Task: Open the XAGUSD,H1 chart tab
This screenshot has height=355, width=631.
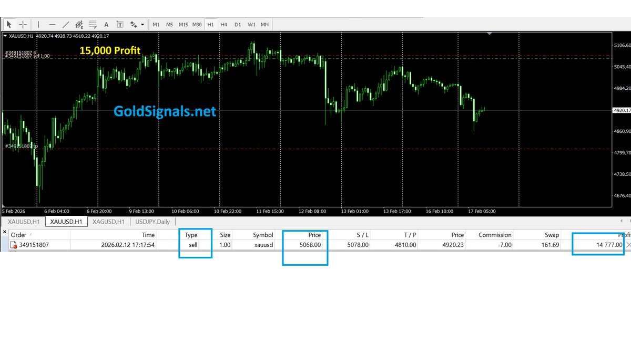Action: 108,222
